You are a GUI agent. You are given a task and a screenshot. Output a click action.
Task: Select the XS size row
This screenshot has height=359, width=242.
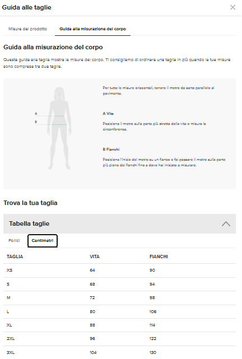119,271
